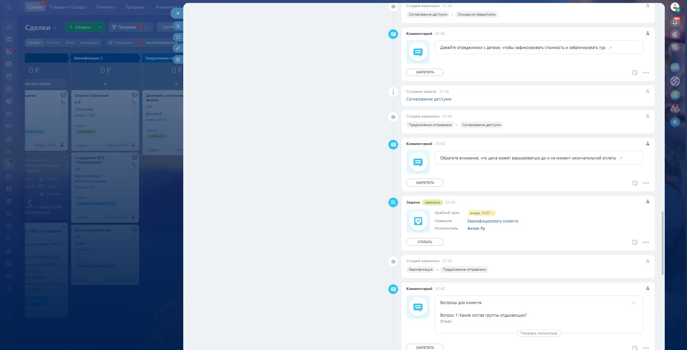
Task: Switch to the 'Календарь' view
Action: [89, 43]
